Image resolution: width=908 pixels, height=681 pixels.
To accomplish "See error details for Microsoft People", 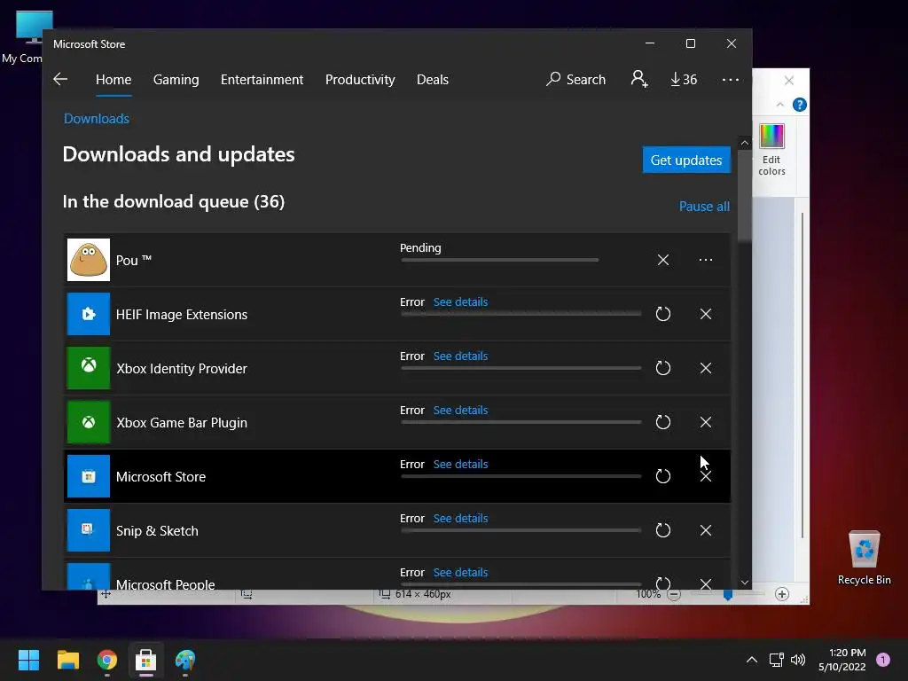I will tap(460, 572).
